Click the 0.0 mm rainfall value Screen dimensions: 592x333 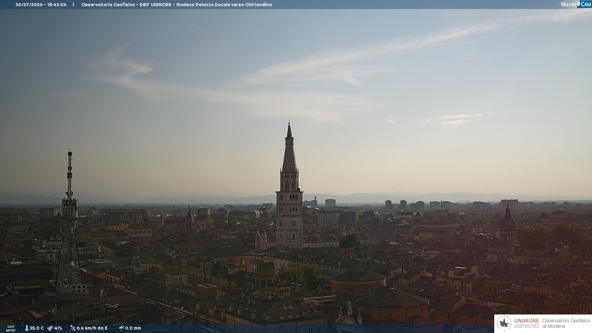point(133,328)
